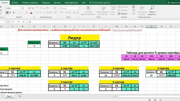Select the Лист1 sheet tab
The height and width of the screenshot is (101, 180).
tap(9, 96)
